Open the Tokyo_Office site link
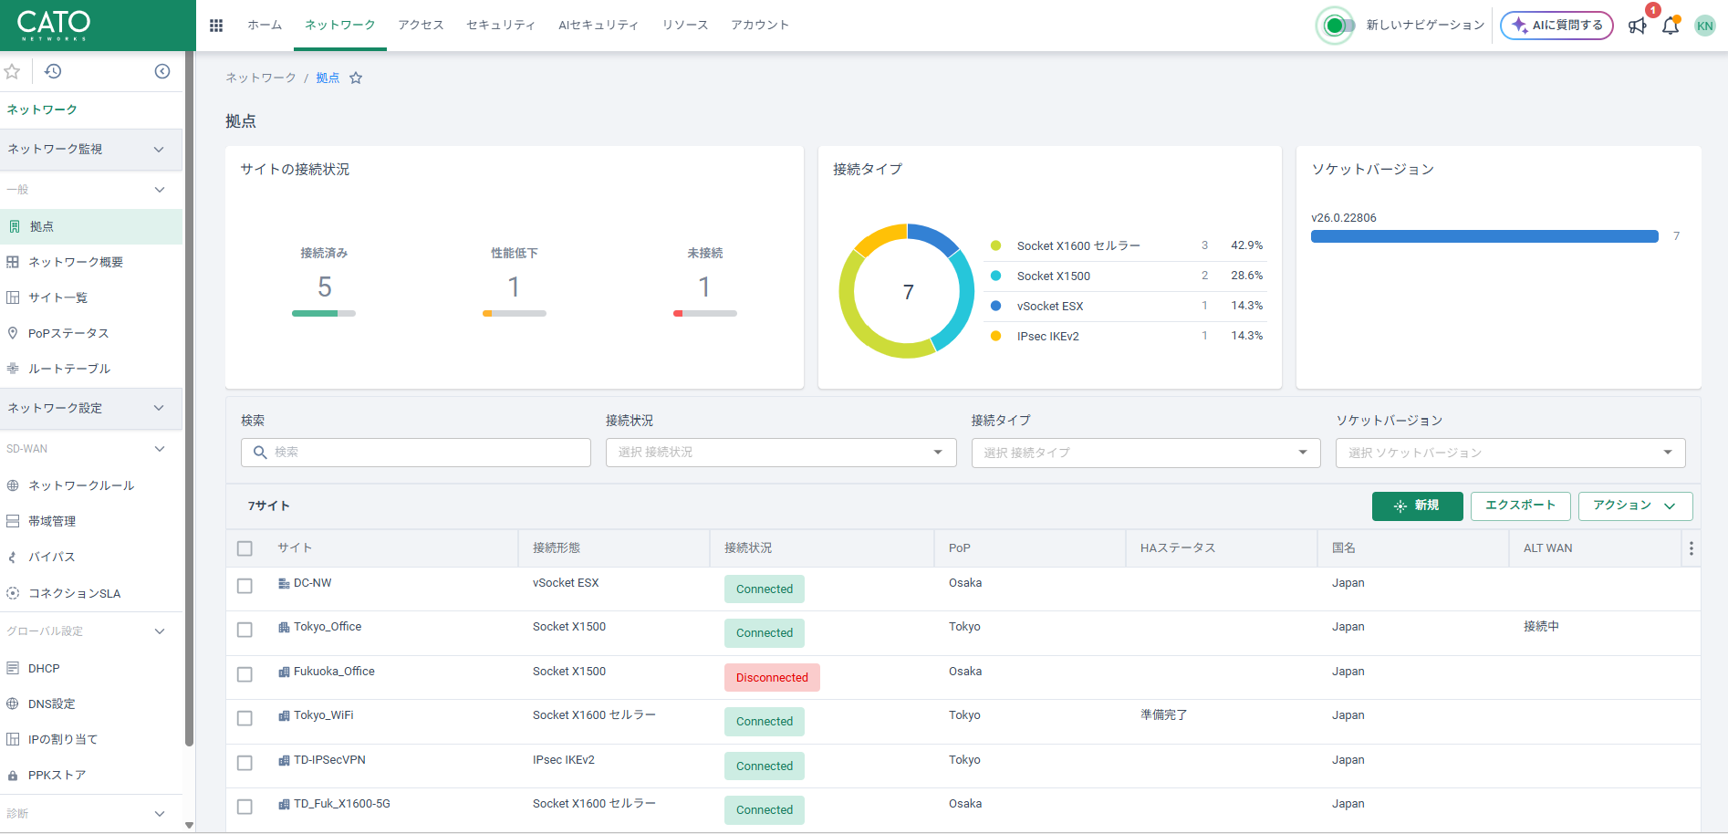1728x834 pixels. pos(328,627)
